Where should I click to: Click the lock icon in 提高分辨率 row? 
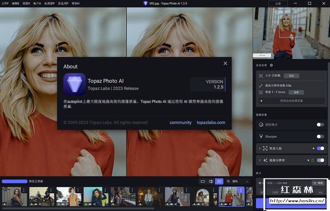[x=312, y=160]
